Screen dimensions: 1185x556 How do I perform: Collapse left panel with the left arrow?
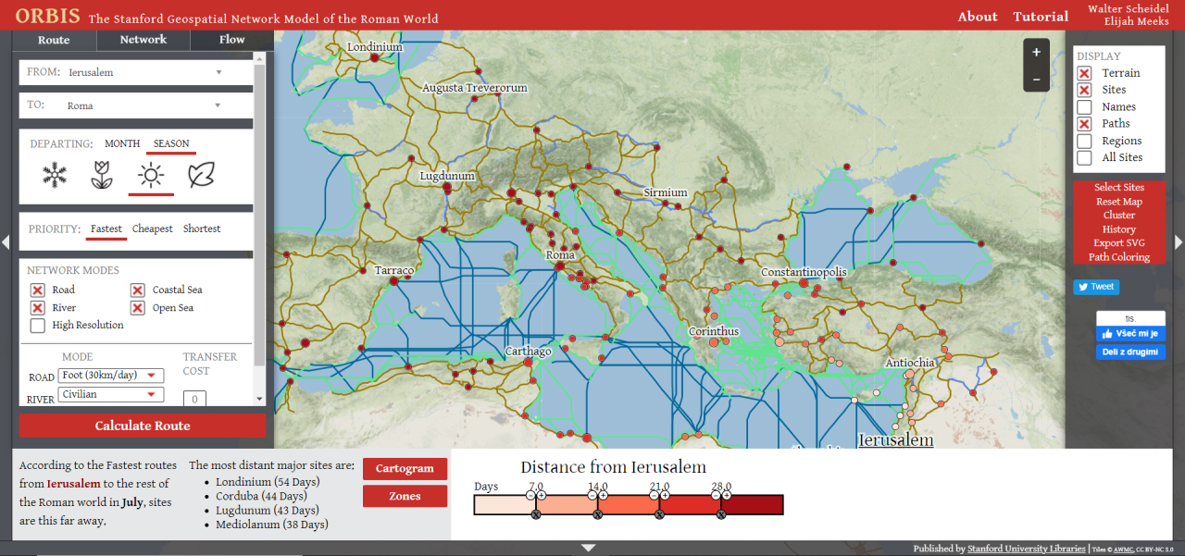(6, 242)
